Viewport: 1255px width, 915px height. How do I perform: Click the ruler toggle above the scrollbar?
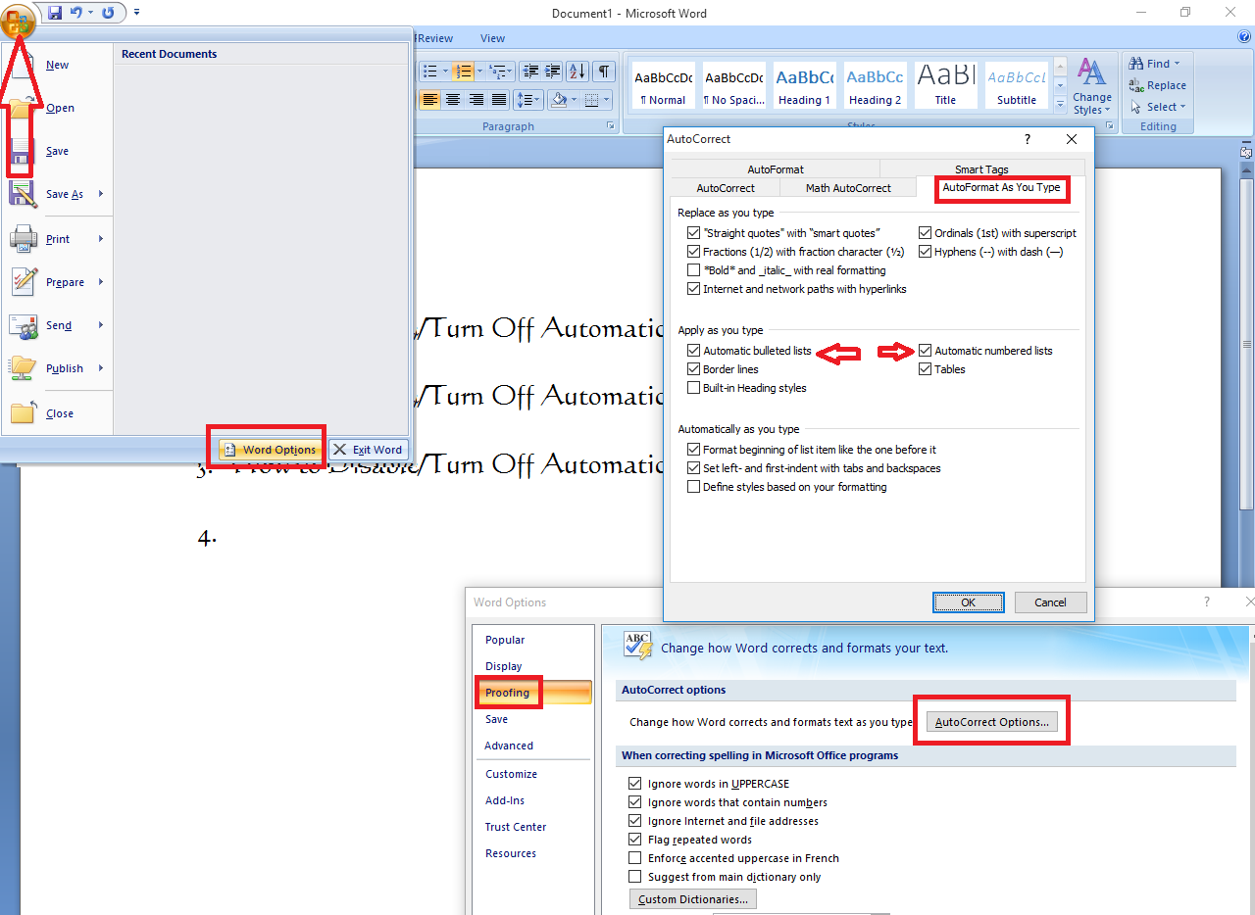tap(1246, 154)
